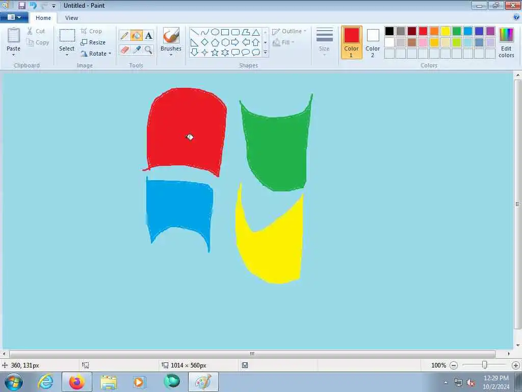The height and width of the screenshot is (392, 522).
Task: Select the Color picker eyedropper tool
Action: point(137,50)
